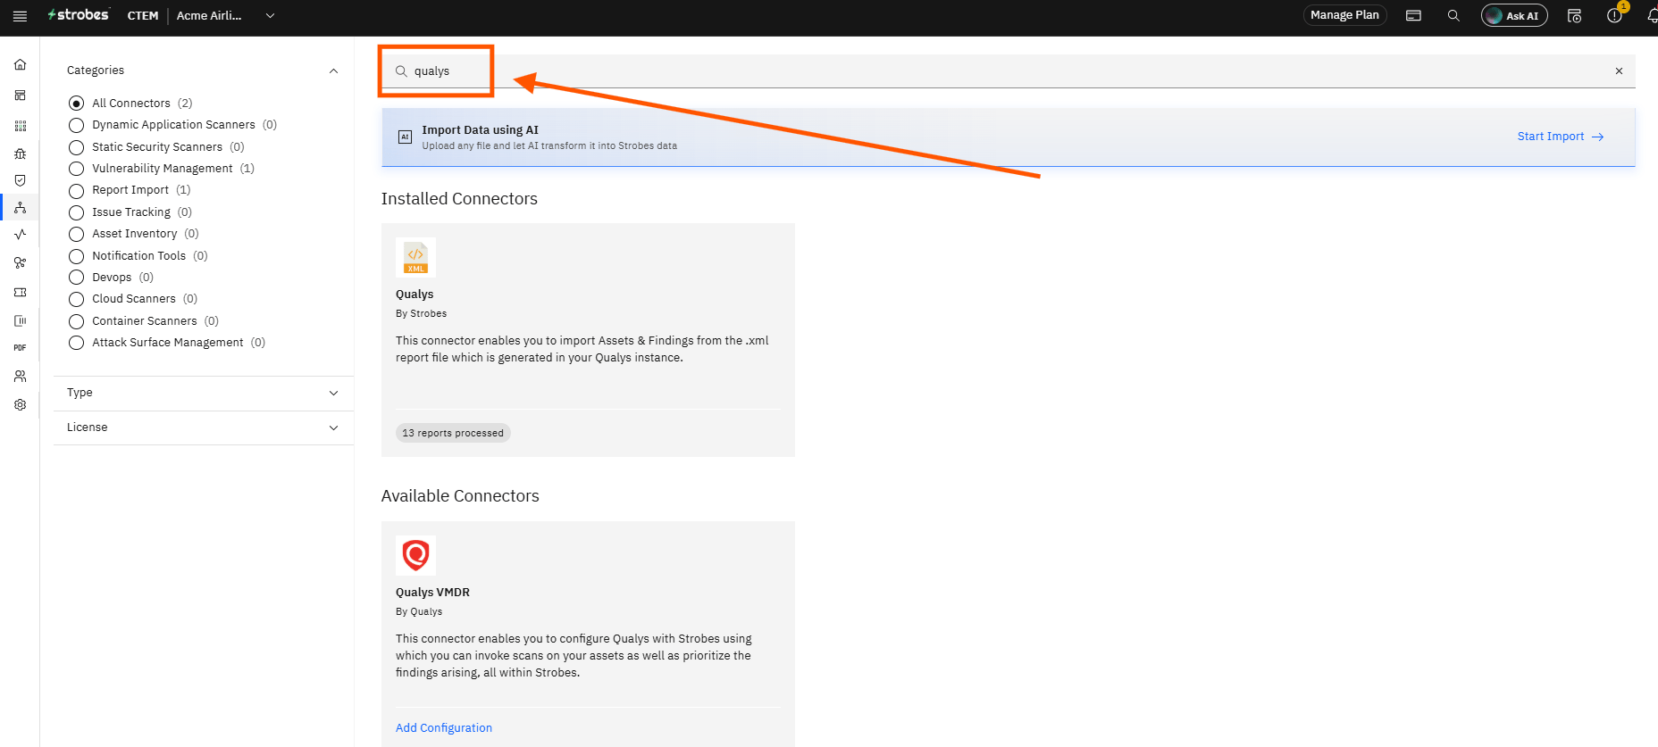Collapse the Categories section
The width and height of the screenshot is (1658, 747).
click(333, 71)
